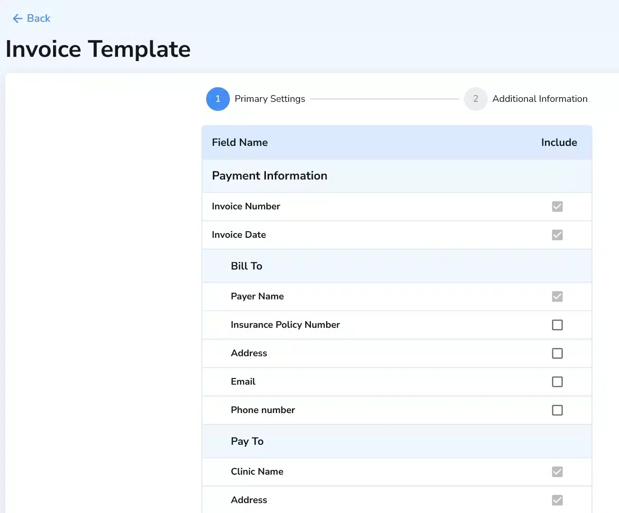Select the Payment Information section header
619x513 pixels.
270,176
